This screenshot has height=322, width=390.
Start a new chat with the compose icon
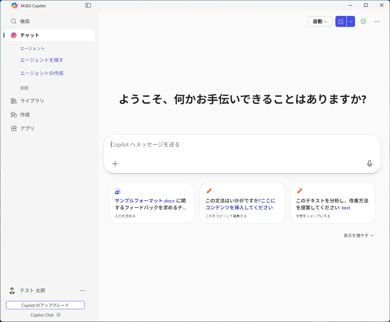341,21
